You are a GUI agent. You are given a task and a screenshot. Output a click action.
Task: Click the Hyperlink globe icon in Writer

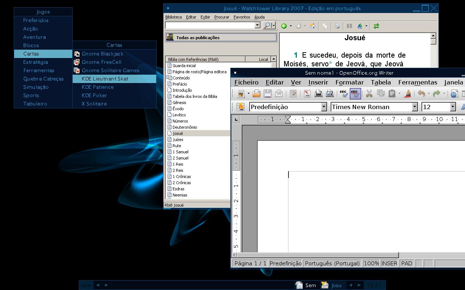454,94
